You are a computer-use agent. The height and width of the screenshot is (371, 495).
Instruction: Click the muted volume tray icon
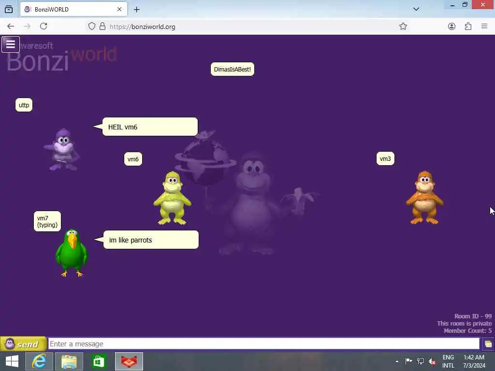432,361
